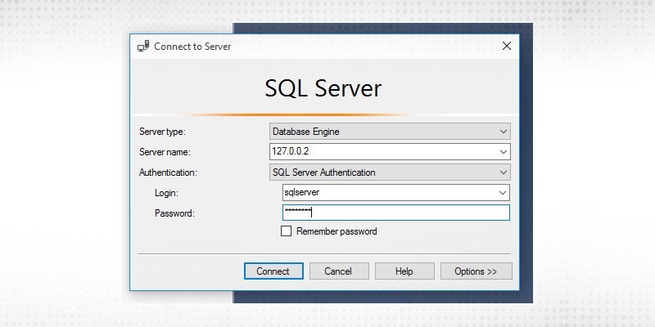Close the Connect to Server dialog
This screenshot has width=655, height=327.
coord(507,47)
